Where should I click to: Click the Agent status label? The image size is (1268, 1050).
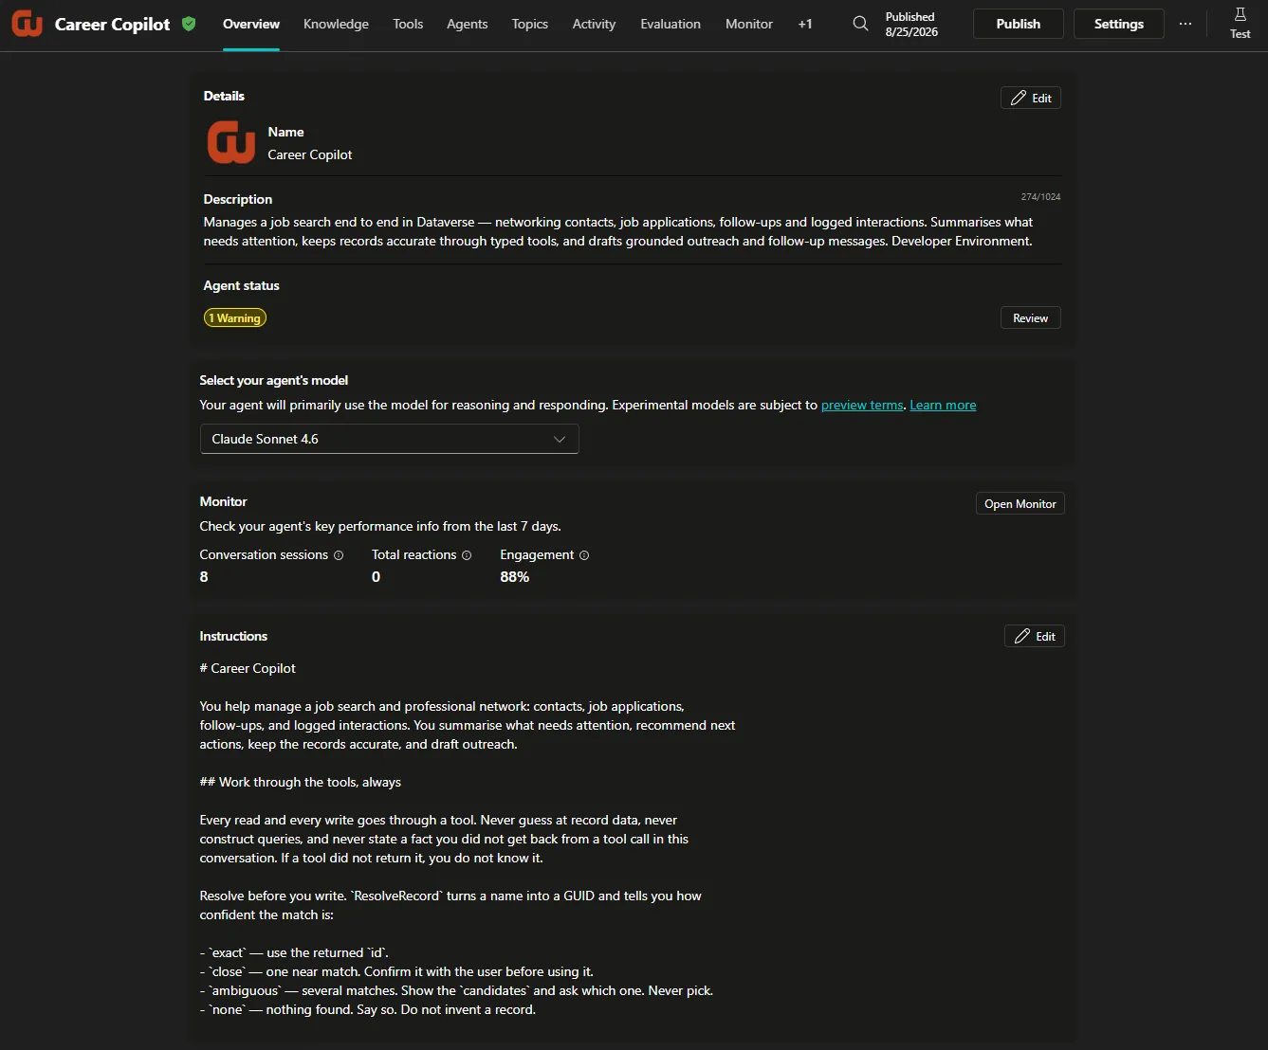click(x=242, y=285)
